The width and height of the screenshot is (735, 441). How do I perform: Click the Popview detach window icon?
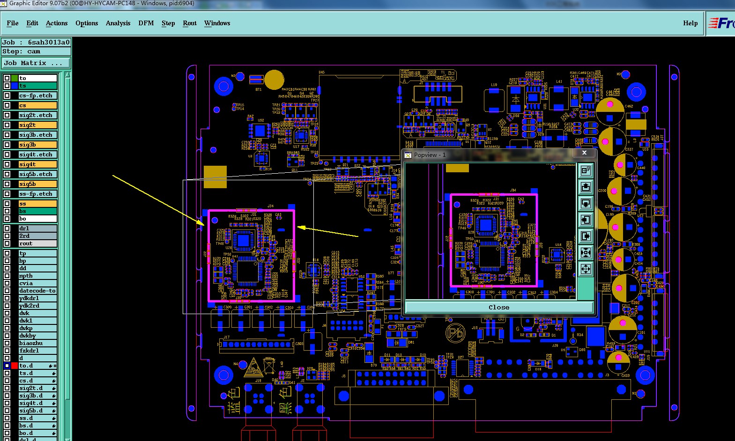coord(586,171)
